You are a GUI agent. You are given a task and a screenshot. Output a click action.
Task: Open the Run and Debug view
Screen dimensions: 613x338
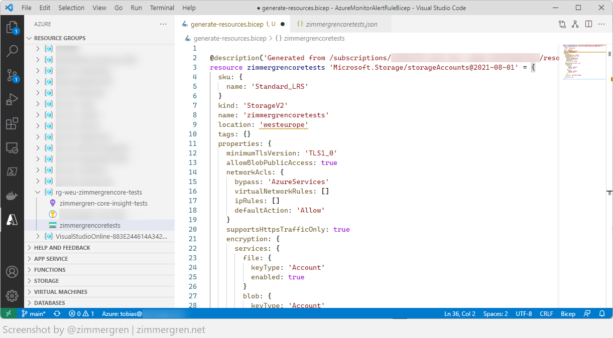point(12,99)
